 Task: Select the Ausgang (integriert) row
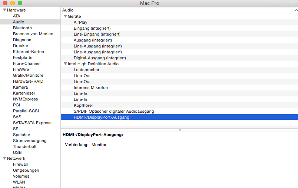point(179,40)
